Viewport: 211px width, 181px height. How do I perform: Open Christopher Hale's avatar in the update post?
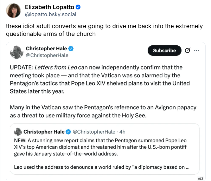pos(17,52)
